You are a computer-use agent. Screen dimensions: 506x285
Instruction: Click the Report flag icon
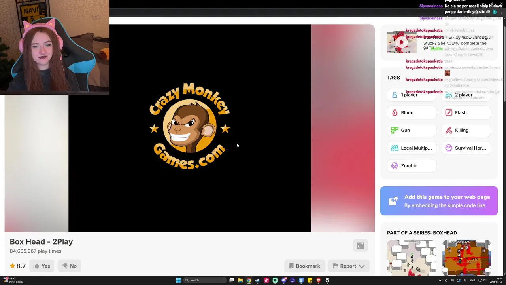[x=335, y=266]
